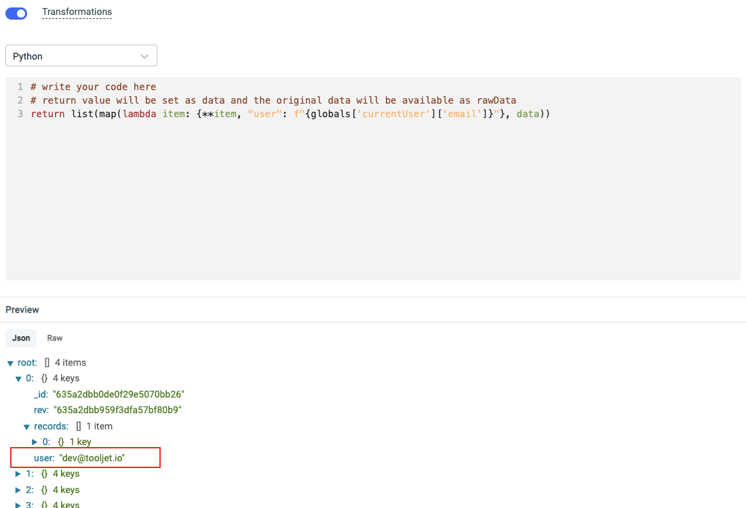Viewport: 746px width, 508px height.
Task: Select the _id value string
Action: coord(119,394)
